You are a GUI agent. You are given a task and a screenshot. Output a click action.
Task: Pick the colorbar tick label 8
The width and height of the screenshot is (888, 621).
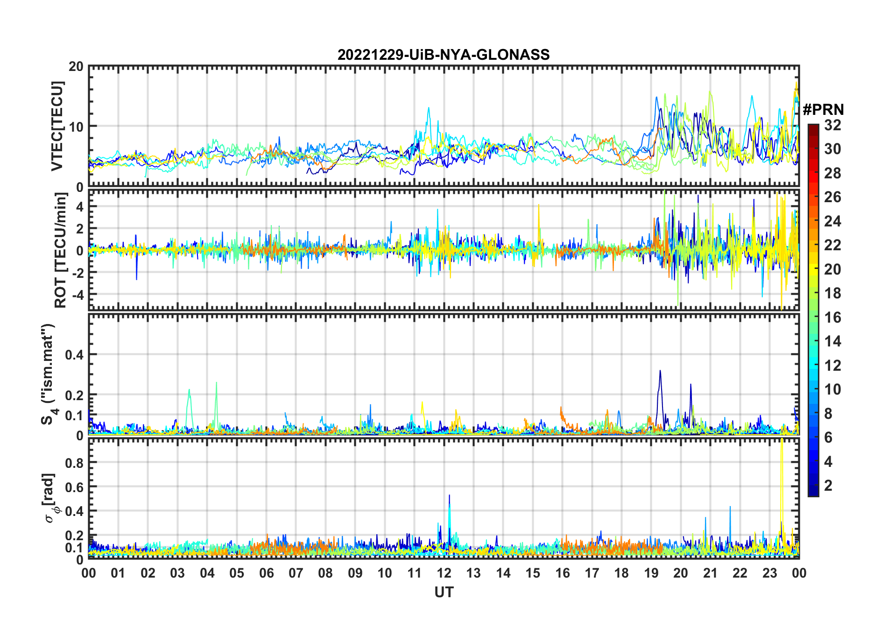click(828, 414)
